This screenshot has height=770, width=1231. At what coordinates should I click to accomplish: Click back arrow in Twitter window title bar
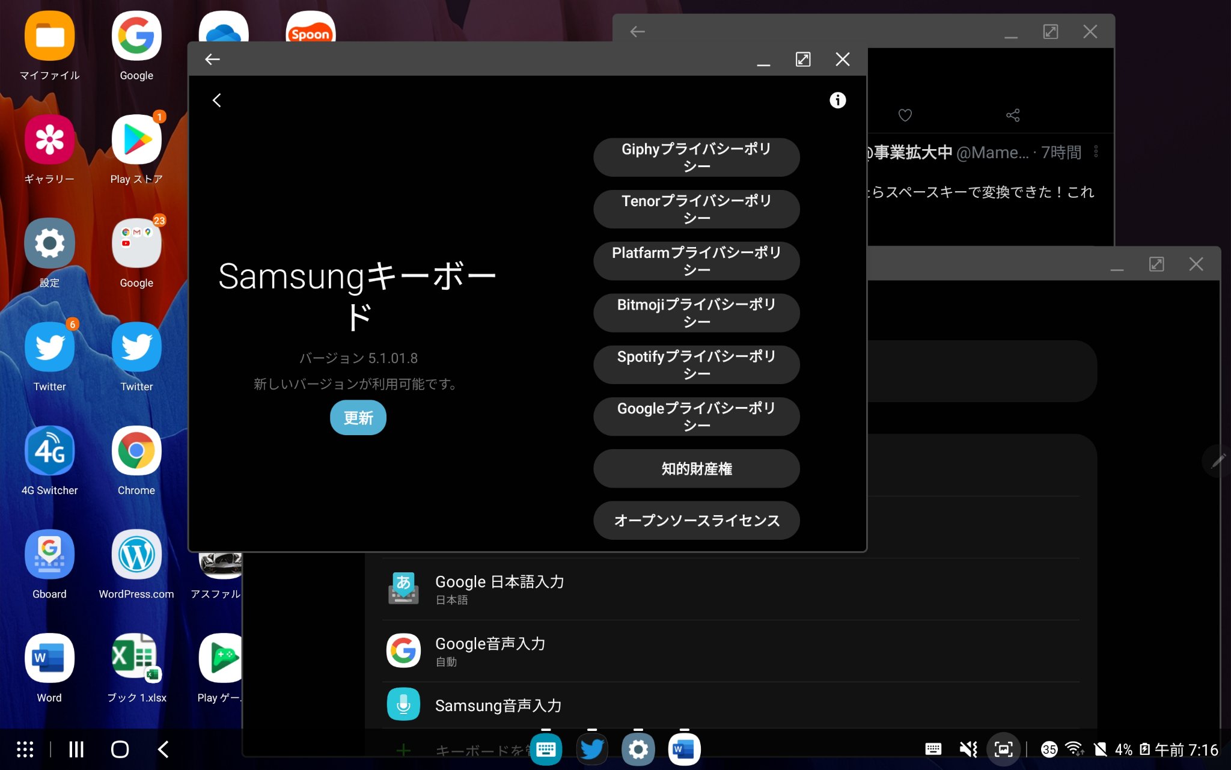637,31
